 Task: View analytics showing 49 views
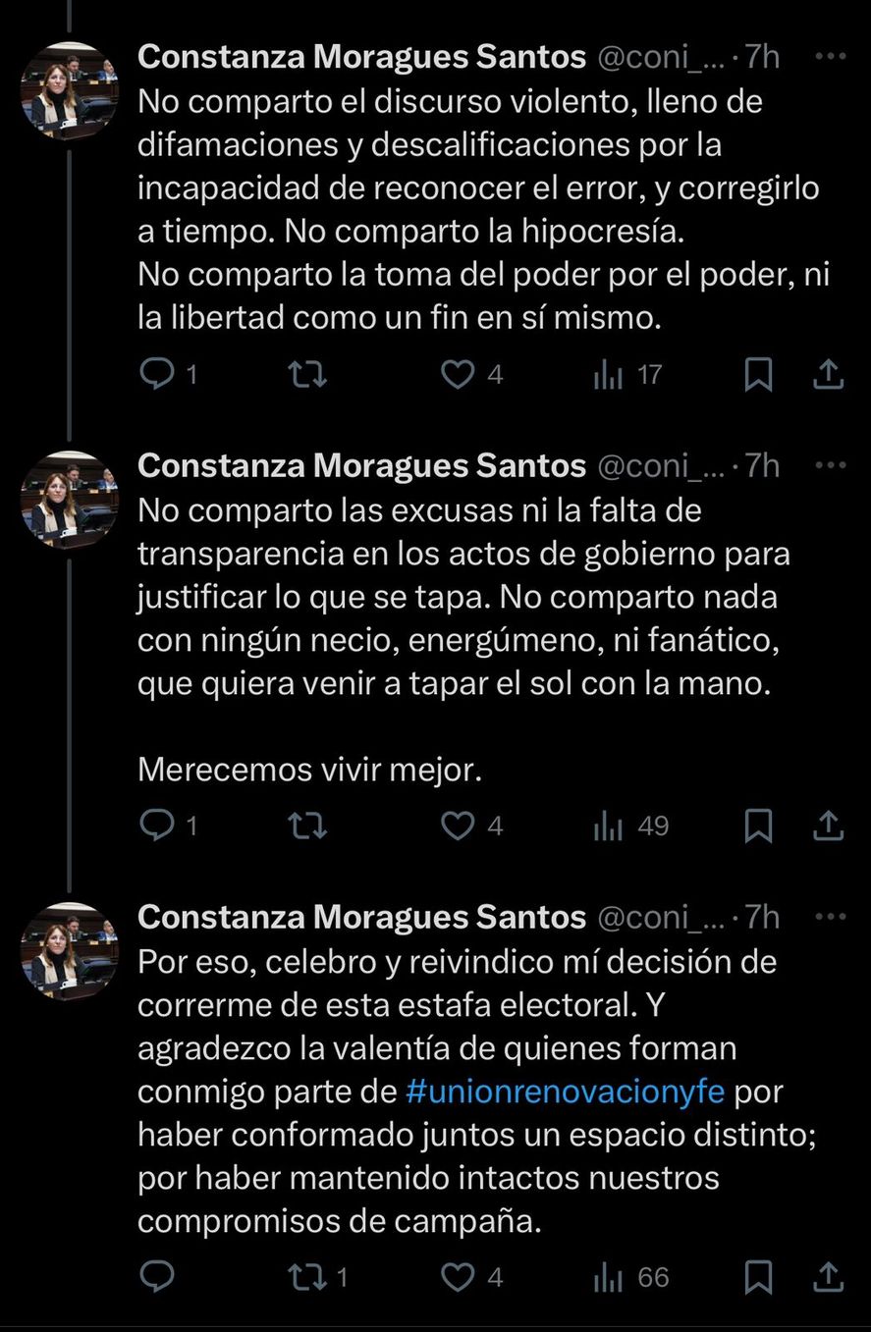(x=631, y=826)
